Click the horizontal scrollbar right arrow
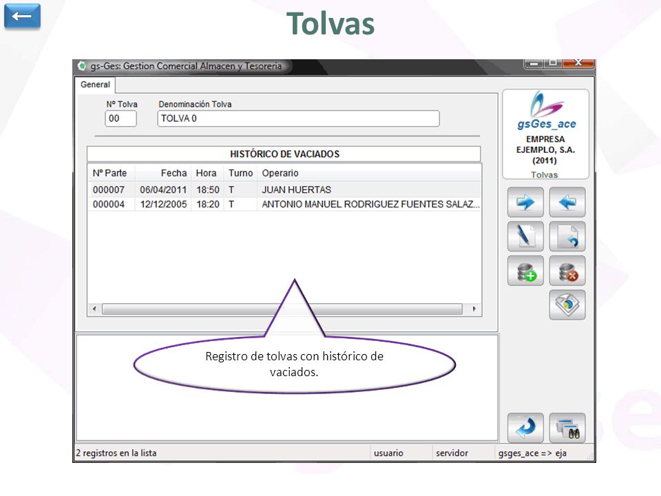This screenshot has height=496, width=661. 474,309
